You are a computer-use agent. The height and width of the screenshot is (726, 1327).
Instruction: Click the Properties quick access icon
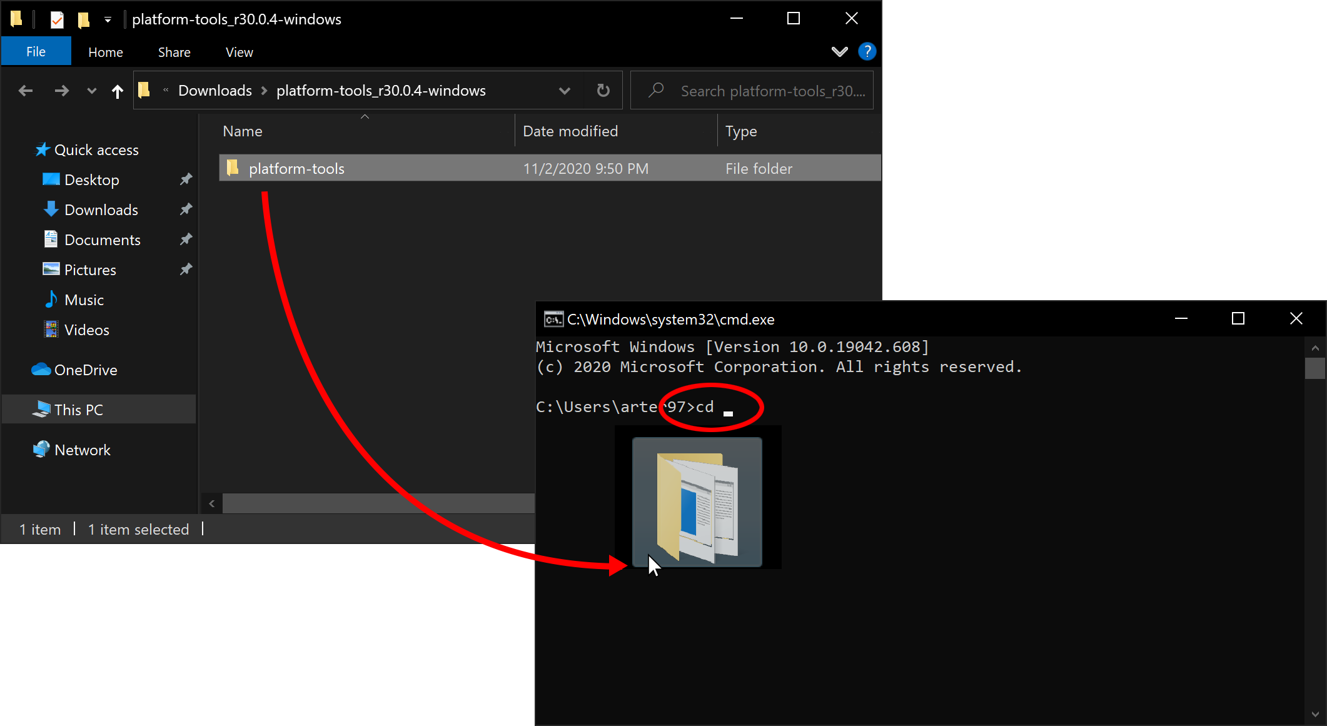click(x=57, y=20)
